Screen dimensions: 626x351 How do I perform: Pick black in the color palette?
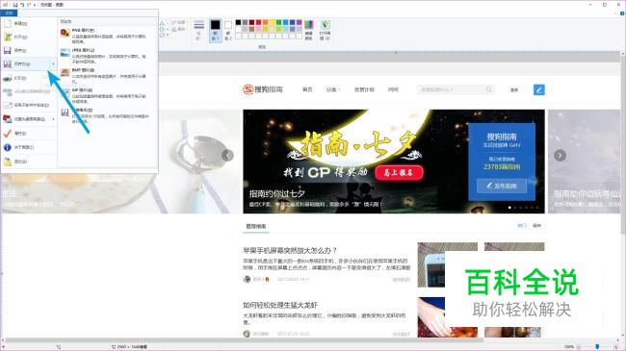(238, 23)
